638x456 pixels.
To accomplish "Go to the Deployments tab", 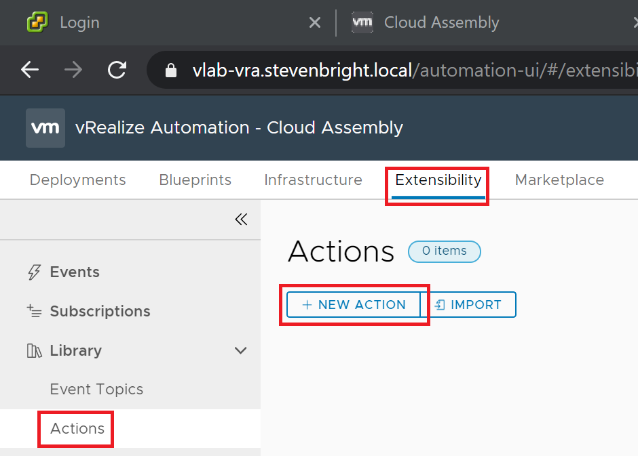I will pyautogui.click(x=78, y=180).
